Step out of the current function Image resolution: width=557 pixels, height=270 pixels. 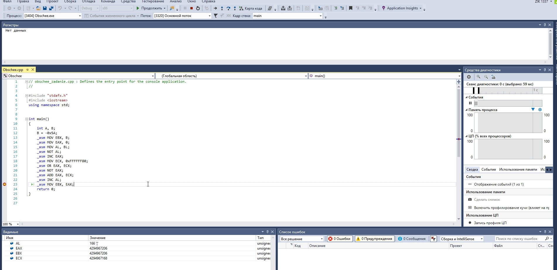pyautogui.click(x=235, y=8)
